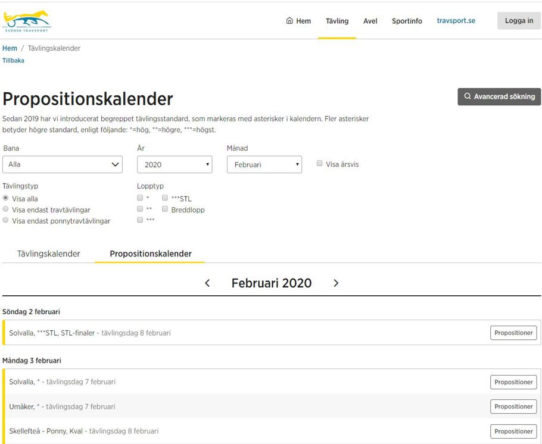Open Propositioner for Umåker 7 februari
Screen dimensions: 542x444
[x=513, y=407]
